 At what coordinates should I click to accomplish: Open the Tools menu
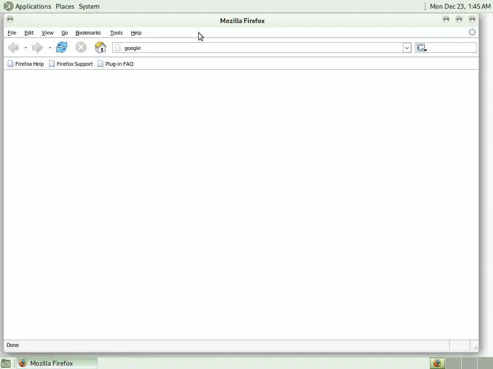click(x=117, y=33)
